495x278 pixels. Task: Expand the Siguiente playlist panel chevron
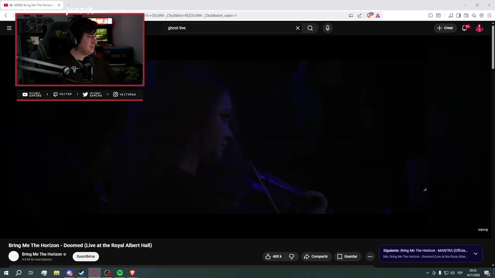[x=475, y=254]
